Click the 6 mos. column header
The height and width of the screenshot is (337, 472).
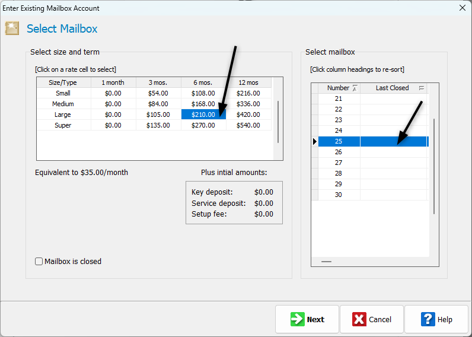(x=203, y=82)
